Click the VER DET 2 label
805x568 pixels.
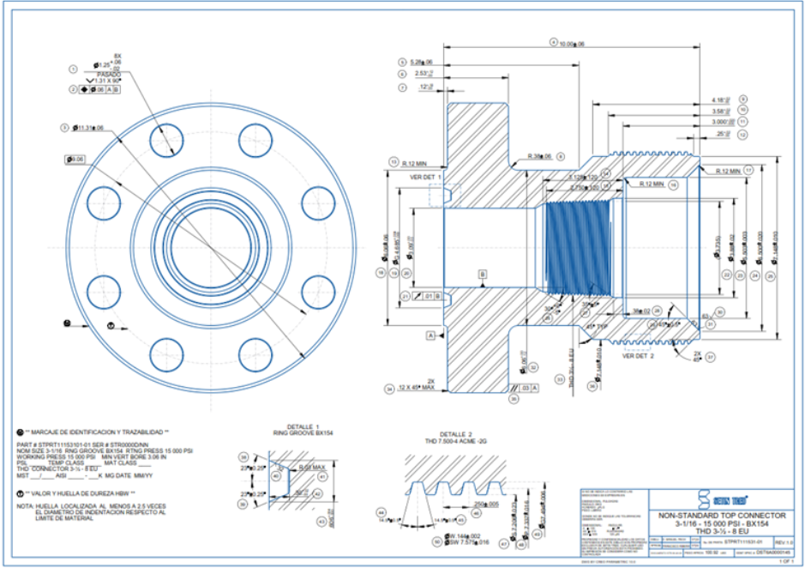click(x=639, y=354)
